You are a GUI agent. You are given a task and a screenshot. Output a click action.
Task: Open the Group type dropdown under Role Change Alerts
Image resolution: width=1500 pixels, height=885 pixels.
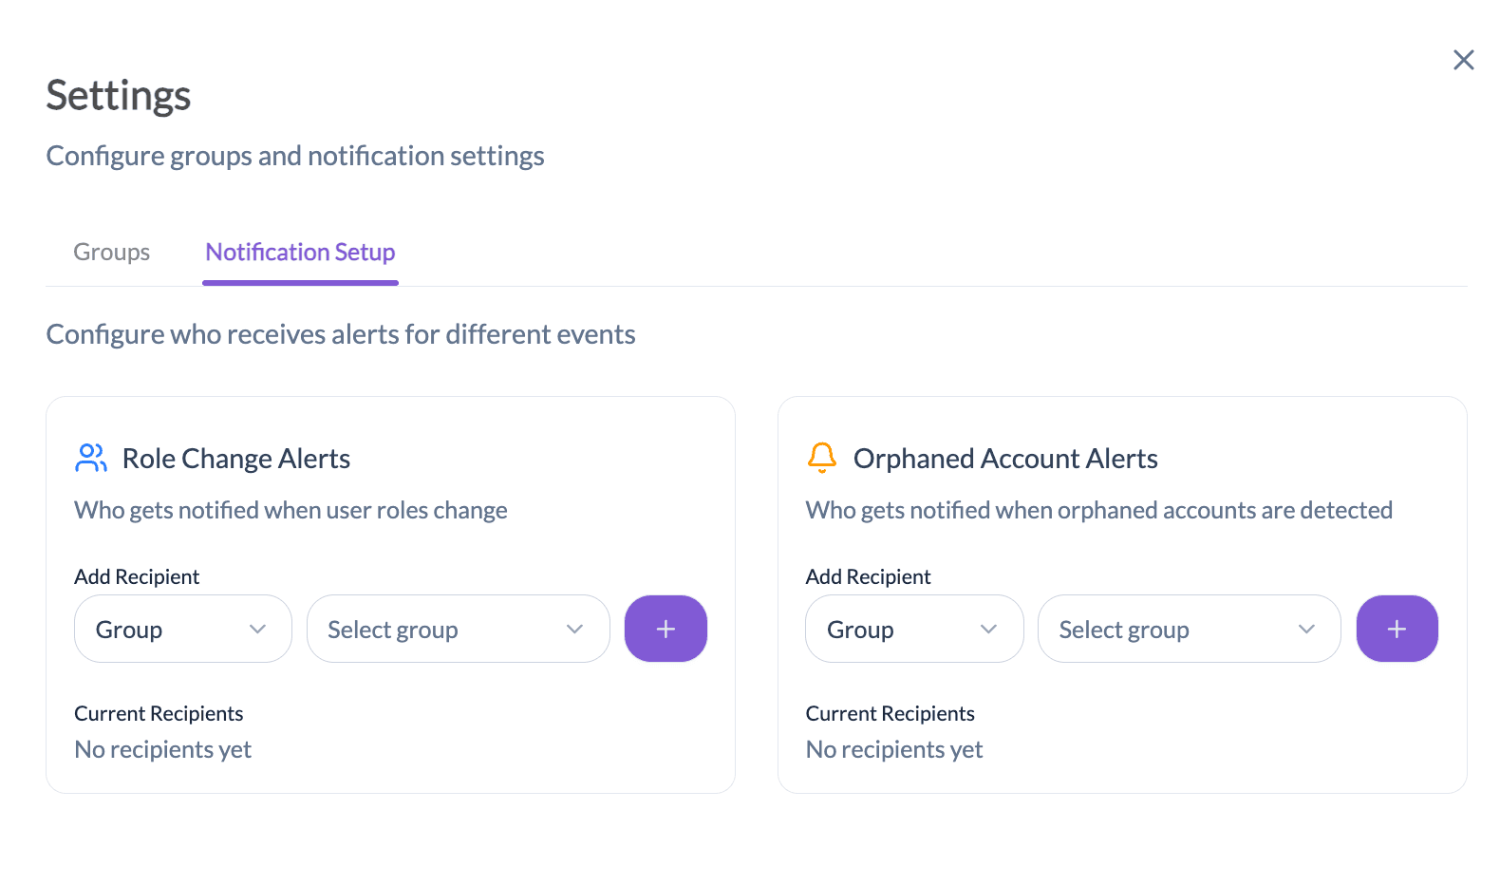click(x=182, y=629)
